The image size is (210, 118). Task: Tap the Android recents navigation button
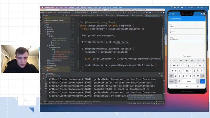[x=198, y=87]
